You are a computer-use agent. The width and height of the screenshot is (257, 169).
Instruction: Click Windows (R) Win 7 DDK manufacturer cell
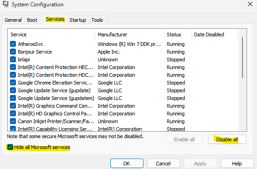pyautogui.click(x=129, y=44)
